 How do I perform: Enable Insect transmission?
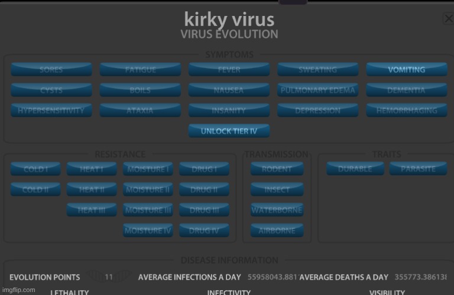pos(277,189)
